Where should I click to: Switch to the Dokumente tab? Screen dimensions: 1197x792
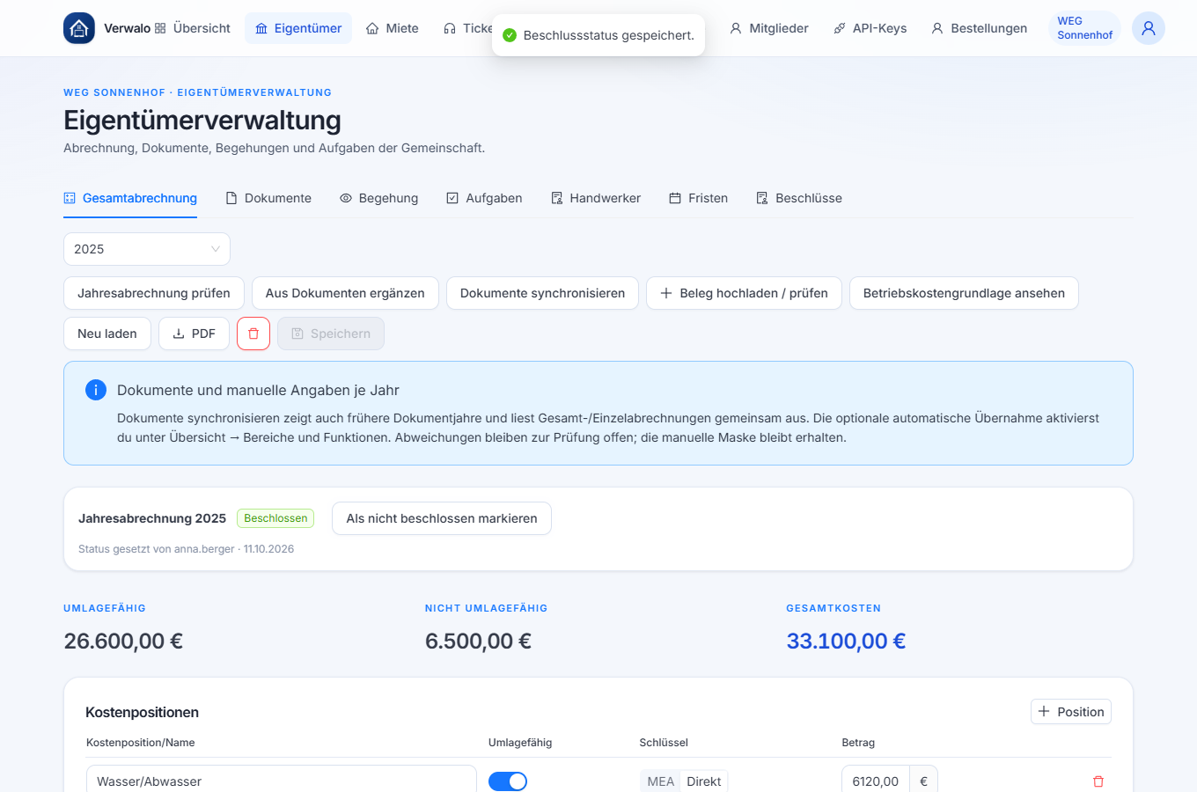click(268, 198)
